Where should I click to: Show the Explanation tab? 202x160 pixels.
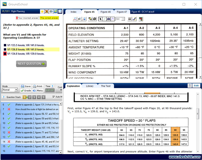pos(73,86)
